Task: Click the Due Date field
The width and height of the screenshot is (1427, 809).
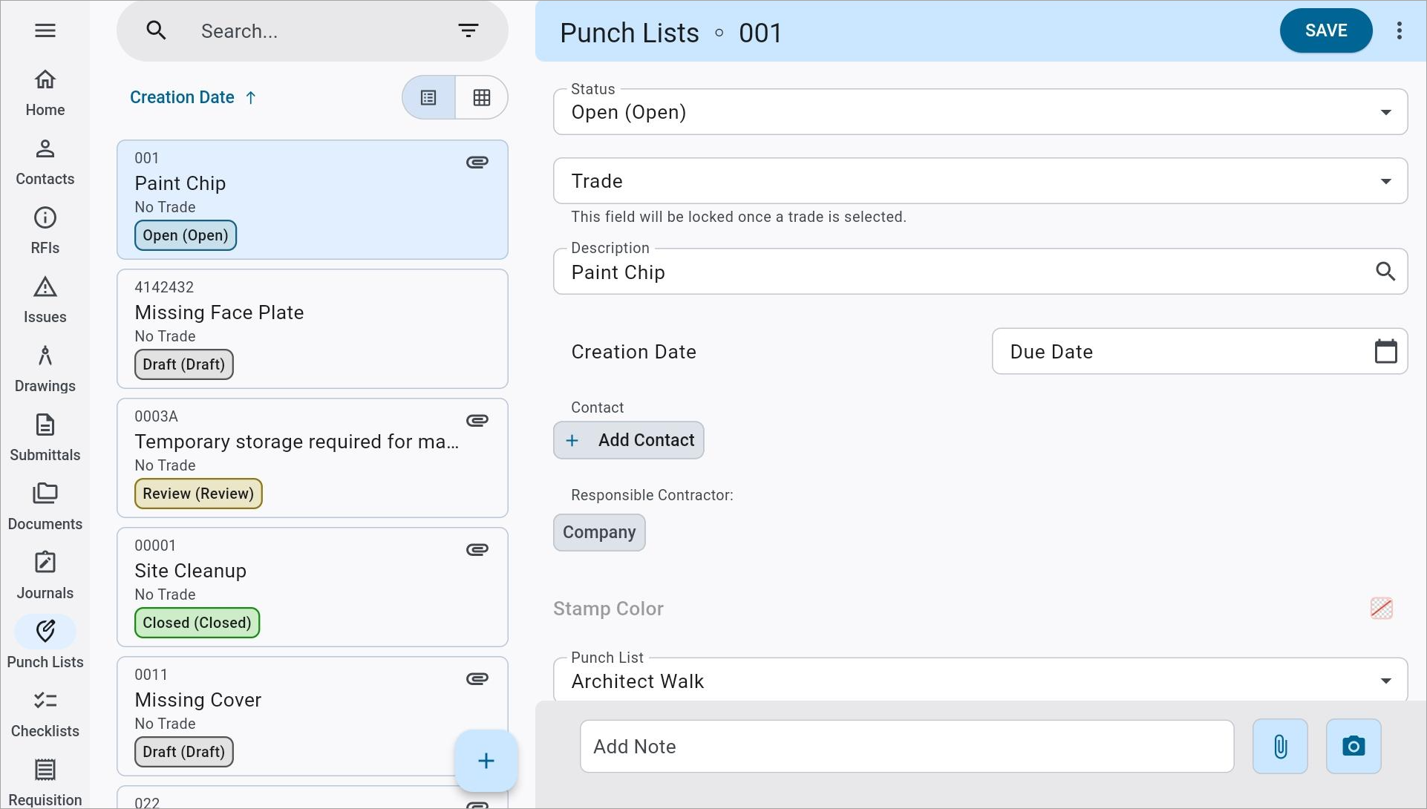Action: click(x=1200, y=351)
